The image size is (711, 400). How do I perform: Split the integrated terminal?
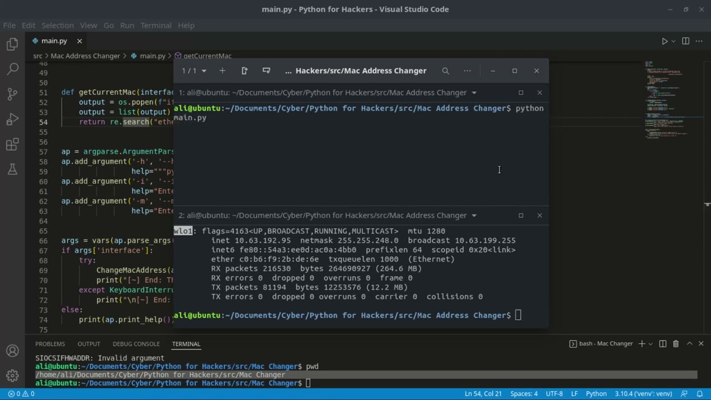663,344
